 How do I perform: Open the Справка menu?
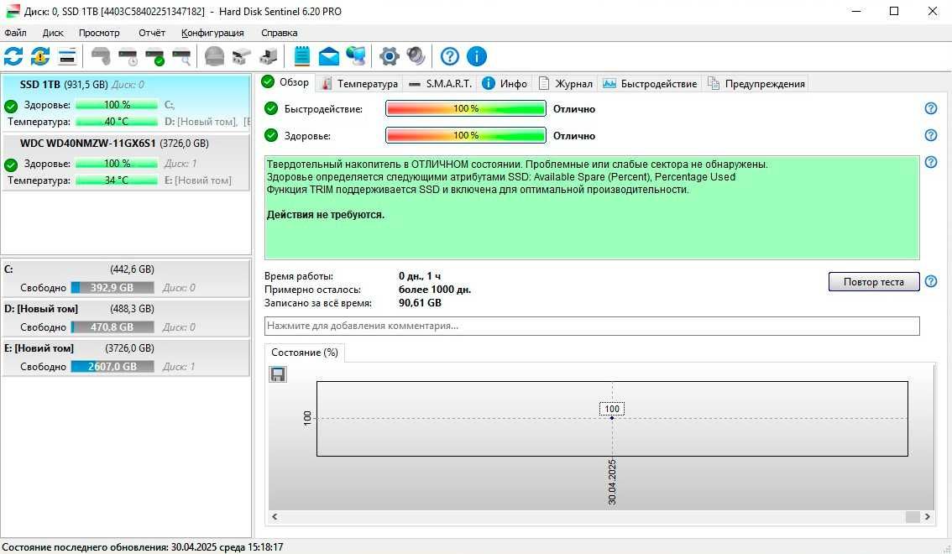pyautogui.click(x=280, y=33)
